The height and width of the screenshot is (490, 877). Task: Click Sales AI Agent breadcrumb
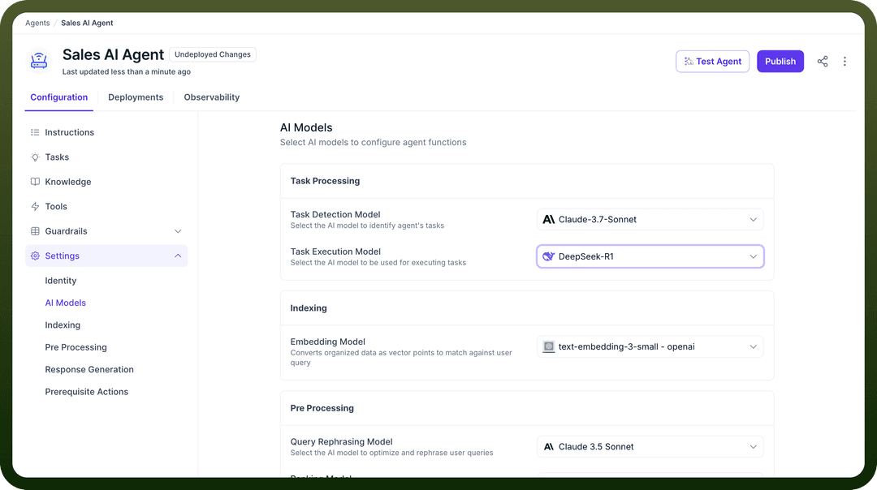[87, 23]
